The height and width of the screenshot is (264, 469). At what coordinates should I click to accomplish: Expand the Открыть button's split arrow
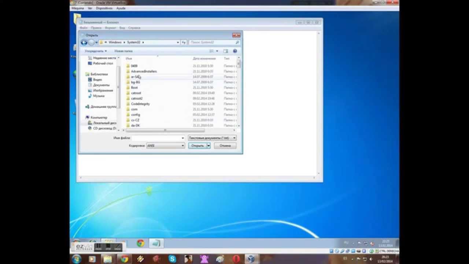tap(208, 146)
